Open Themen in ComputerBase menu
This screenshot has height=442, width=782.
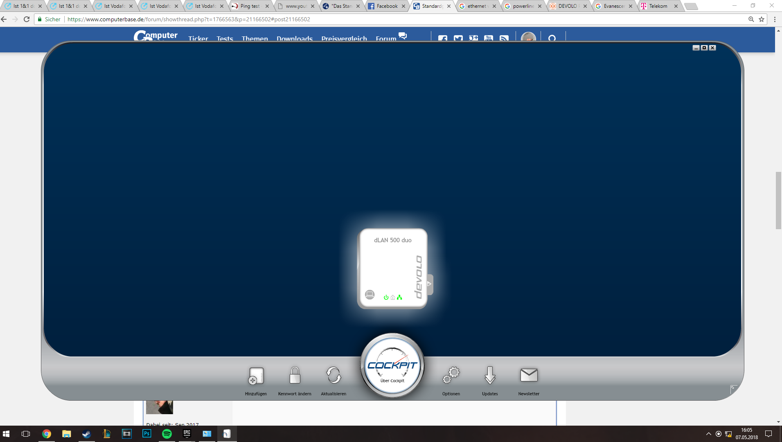tap(255, 38)
